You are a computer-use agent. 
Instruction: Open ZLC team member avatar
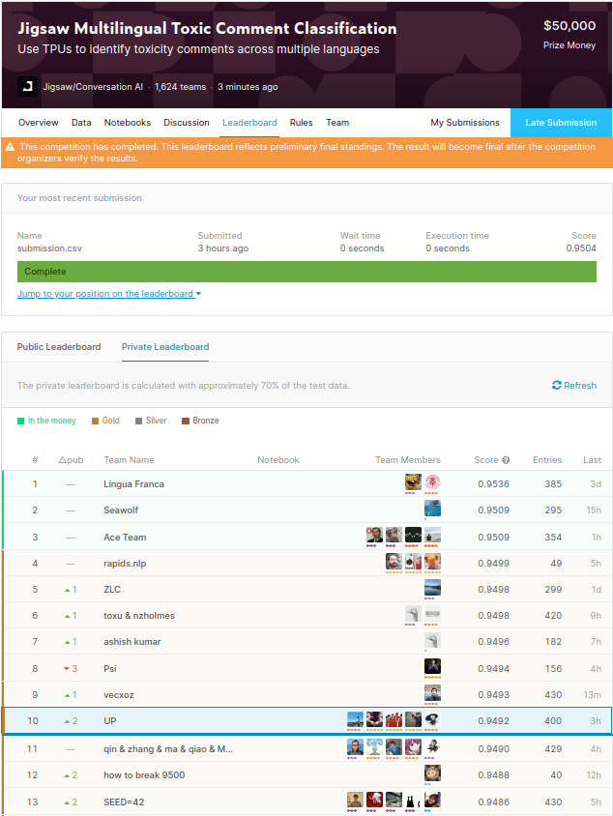tap(432, 587)
